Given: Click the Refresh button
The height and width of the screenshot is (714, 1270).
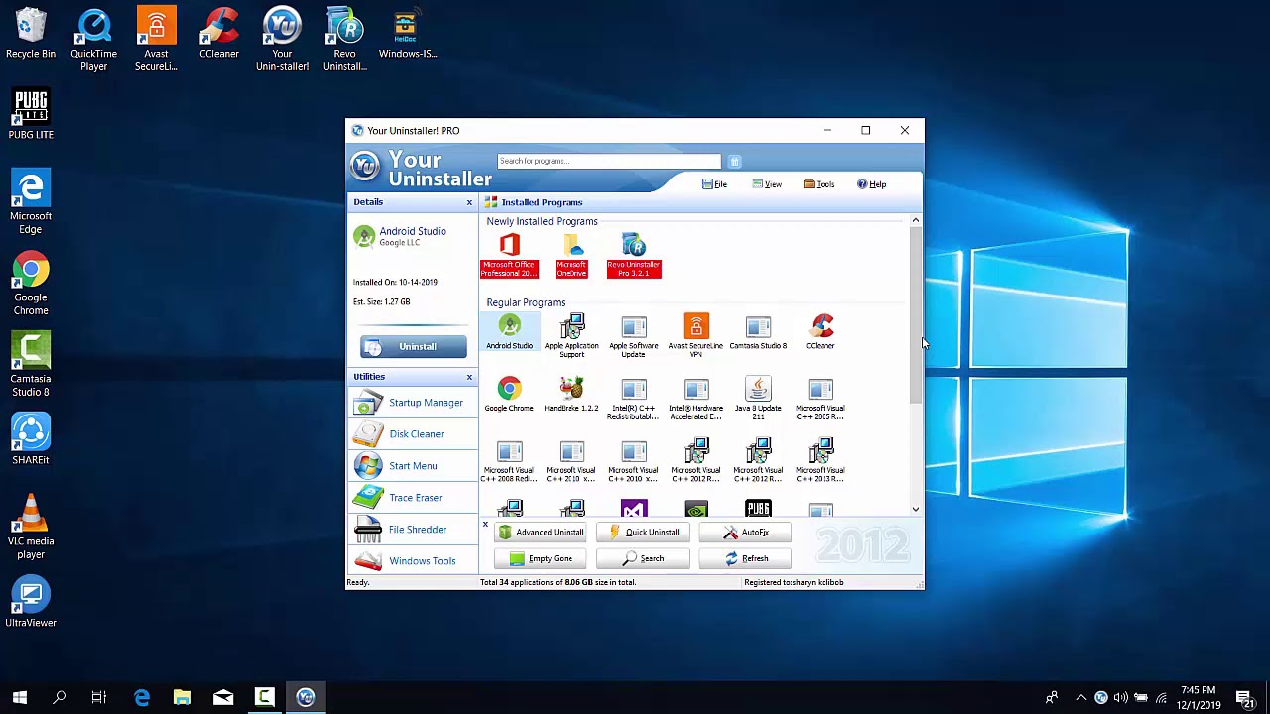Looking at the screenshot, I should pyautogui.click(x=746, y=559).
